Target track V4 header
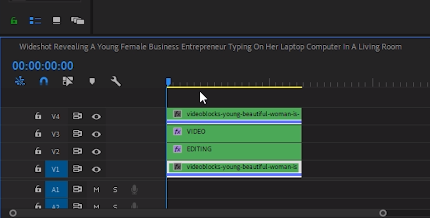The image size is (430, 218). [56, 117]
